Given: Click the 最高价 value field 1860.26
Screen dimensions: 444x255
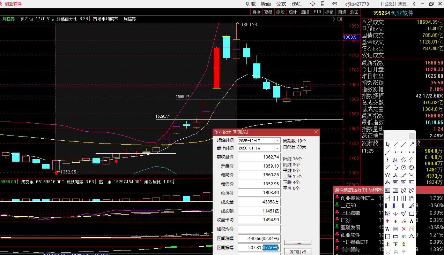Looking at the screenshot, I should click(x=259, y=175).
